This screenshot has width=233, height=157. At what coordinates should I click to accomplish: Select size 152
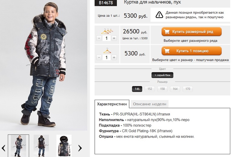[x=150, y=89]
